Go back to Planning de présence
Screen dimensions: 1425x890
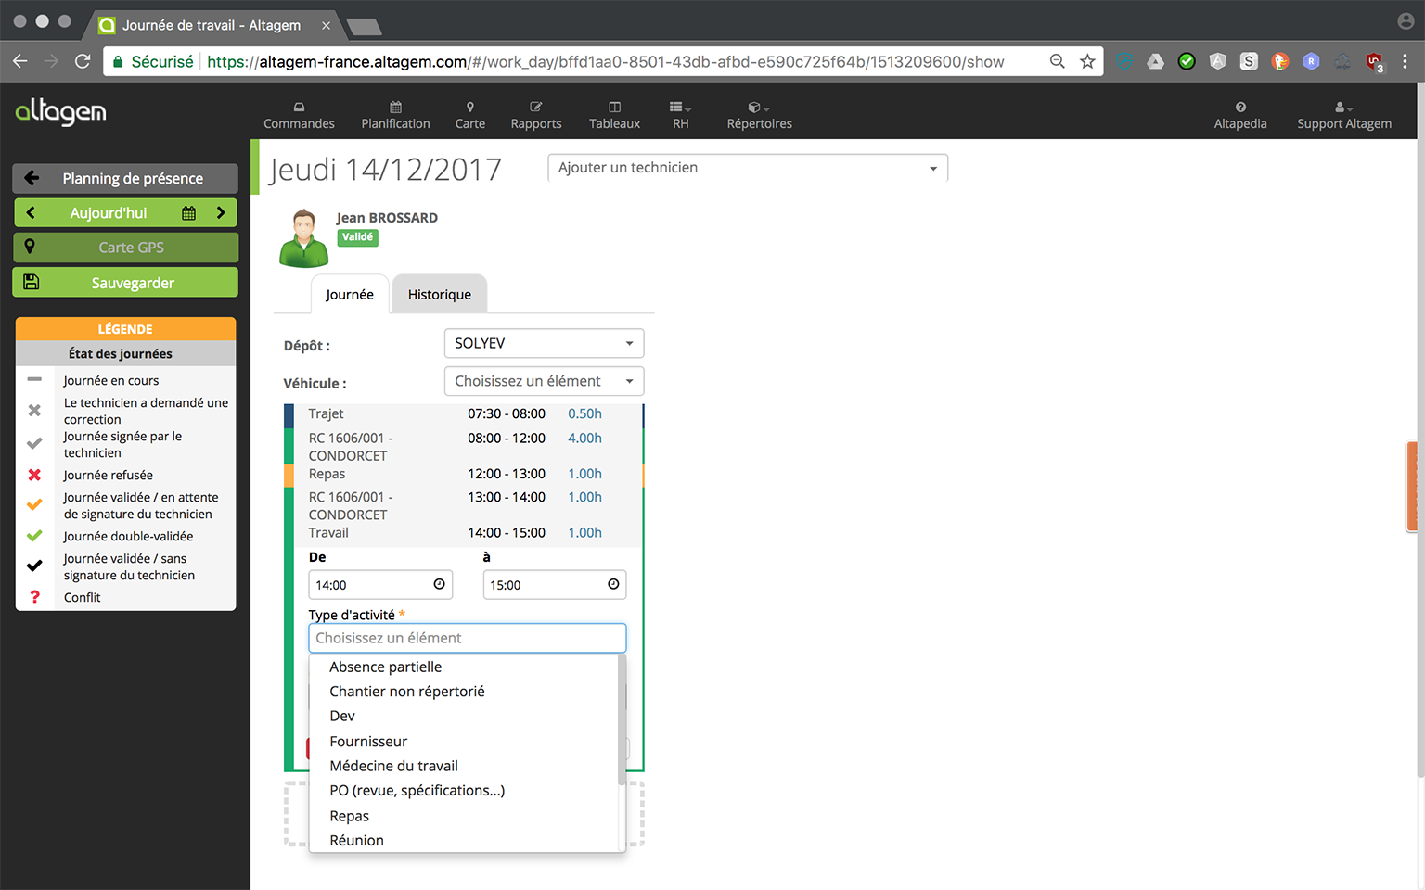tap(125, 178)
